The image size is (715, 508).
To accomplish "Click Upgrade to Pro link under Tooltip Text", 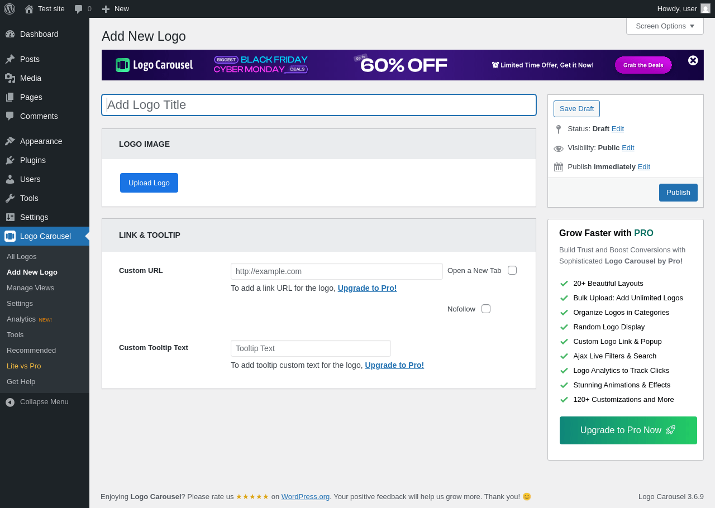I will (x=394, y=366).
